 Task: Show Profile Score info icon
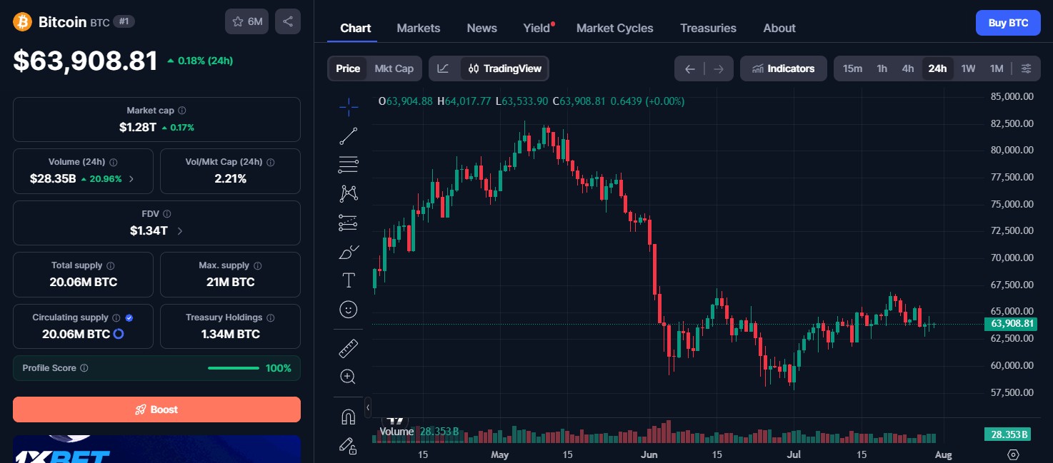pyautogui.click(x=84, y=368)
